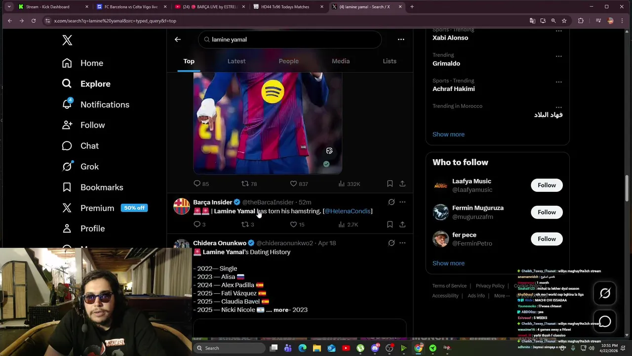
Task: Expand the More footer menu
Action: click(x=503, y=296)
